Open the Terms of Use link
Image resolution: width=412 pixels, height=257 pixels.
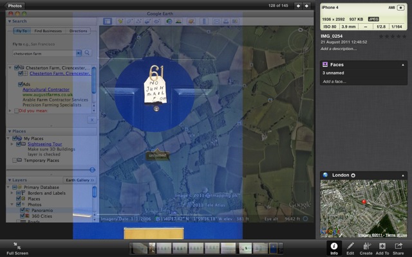click(397, 235)
